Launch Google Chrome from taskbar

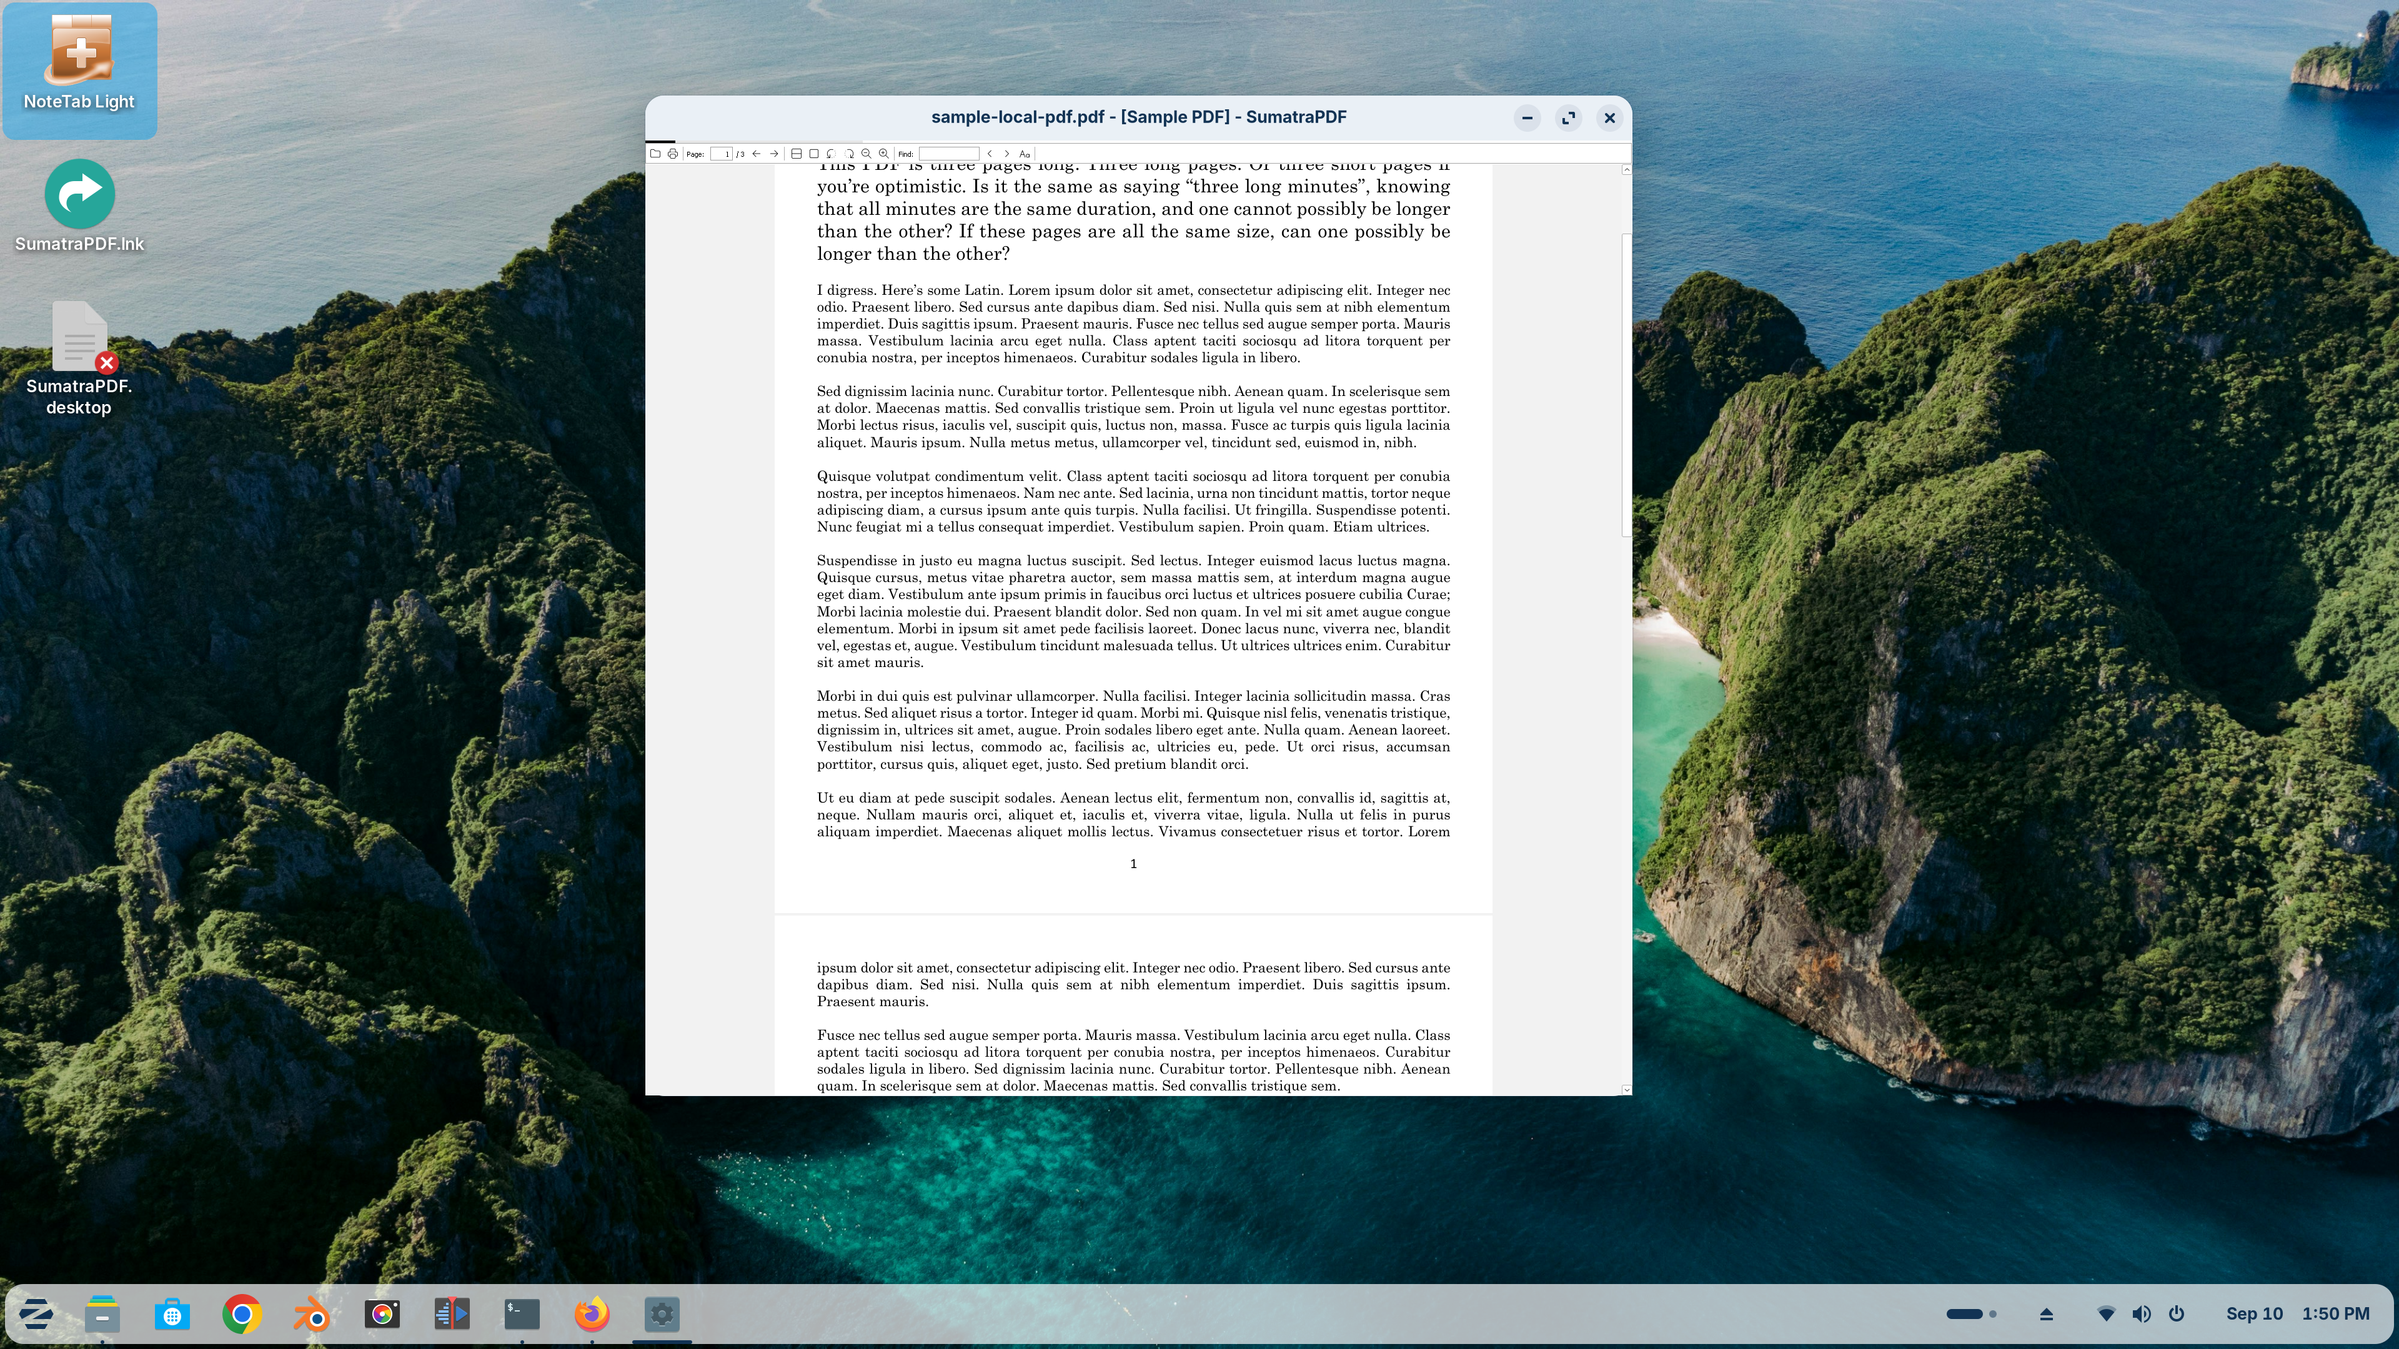pos(242,1313)
